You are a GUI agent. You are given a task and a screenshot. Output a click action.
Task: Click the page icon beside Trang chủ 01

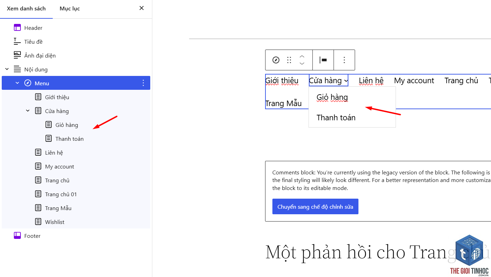point(38,194)
